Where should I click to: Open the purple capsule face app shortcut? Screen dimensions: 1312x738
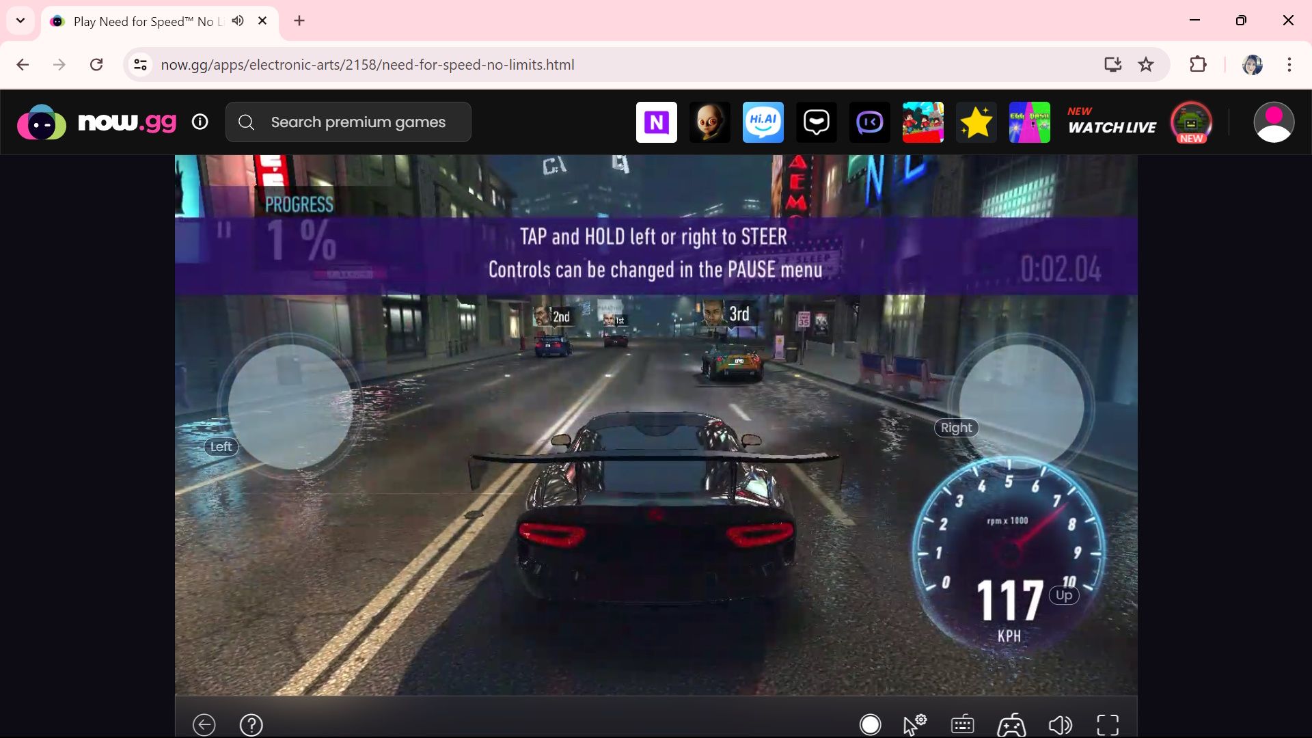tap(869, 122)
